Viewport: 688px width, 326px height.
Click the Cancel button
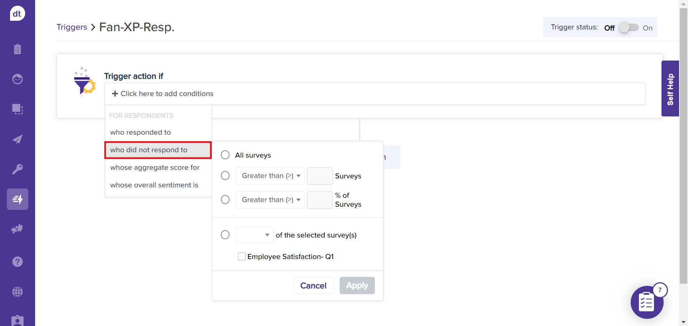click(x=313, y=286)
